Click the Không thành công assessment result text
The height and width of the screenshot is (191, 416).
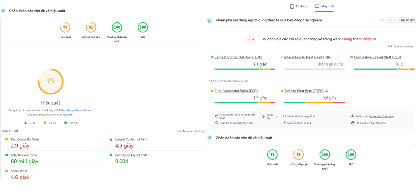pyautogui.click(x=356, y=39)
